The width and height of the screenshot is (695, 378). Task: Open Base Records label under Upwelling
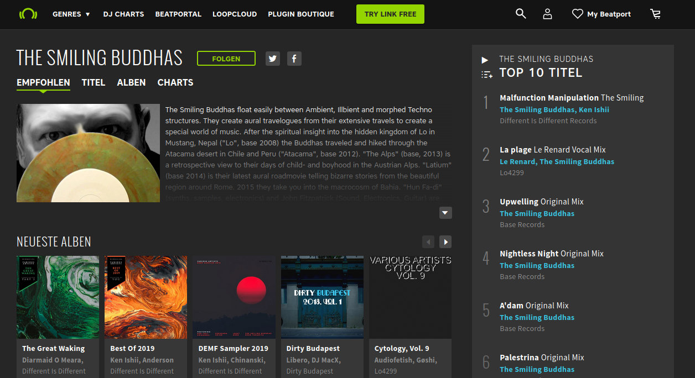[522, 224]
